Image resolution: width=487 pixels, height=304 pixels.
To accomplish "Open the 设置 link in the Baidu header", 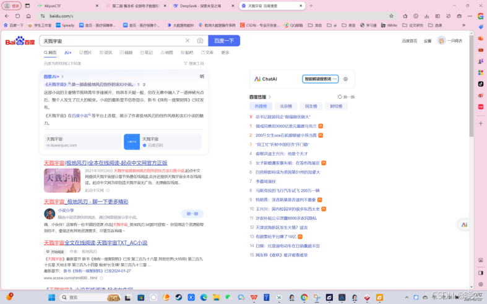I will [x=428, y=41].
